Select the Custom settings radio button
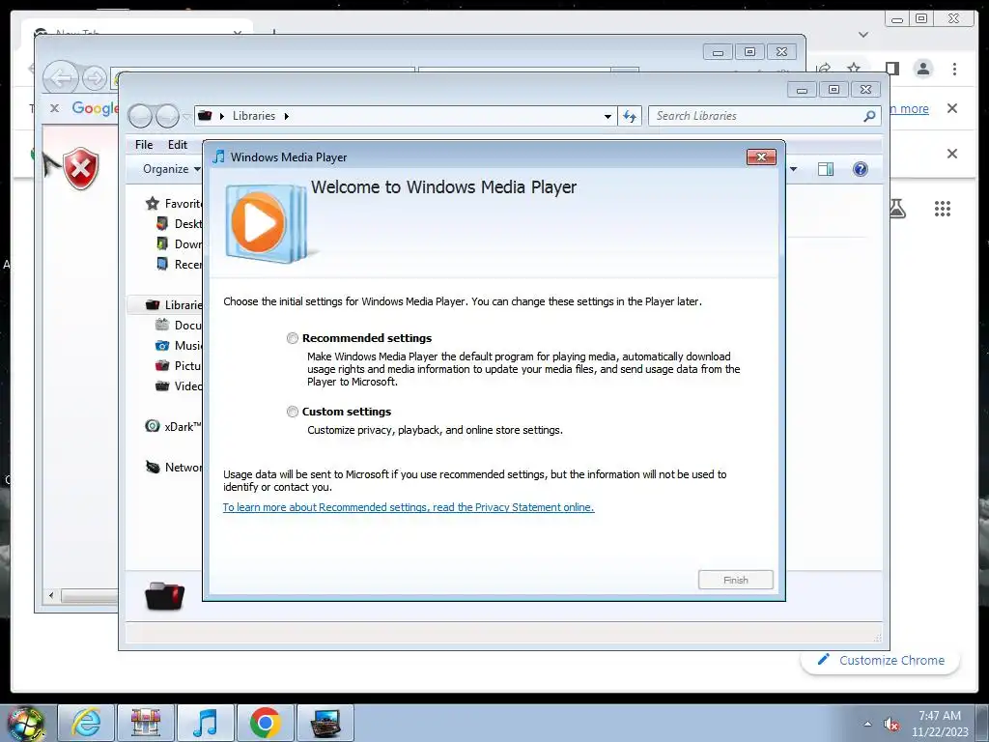Image resolution: width=989 pixels, height=742 pixels. 292,412
